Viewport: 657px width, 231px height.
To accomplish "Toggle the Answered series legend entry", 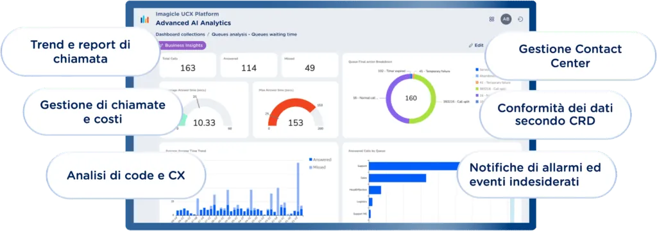I will [x=320, y=159].
